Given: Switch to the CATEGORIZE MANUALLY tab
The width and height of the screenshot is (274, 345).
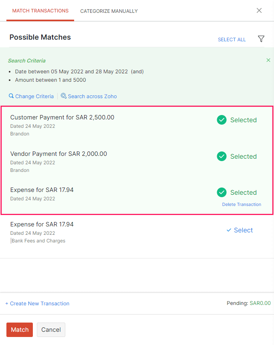Looking at the screenshot, I should click(x=109, y=11).
